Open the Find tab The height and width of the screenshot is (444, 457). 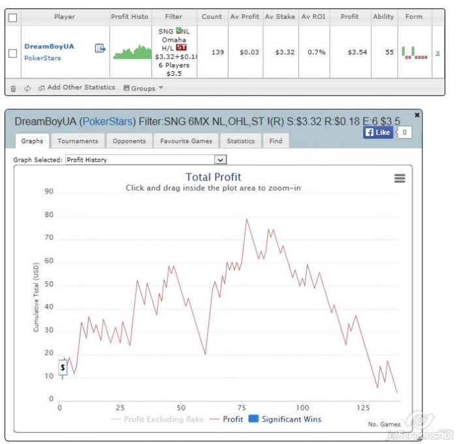coord(276,141)
